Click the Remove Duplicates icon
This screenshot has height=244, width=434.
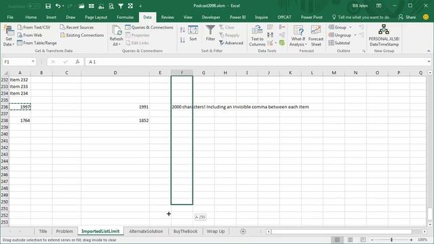click(x=270, y=35)
